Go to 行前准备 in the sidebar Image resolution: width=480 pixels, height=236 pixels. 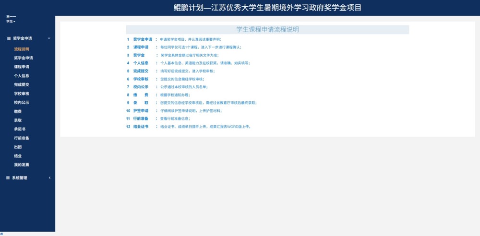(x=22, y=138)
